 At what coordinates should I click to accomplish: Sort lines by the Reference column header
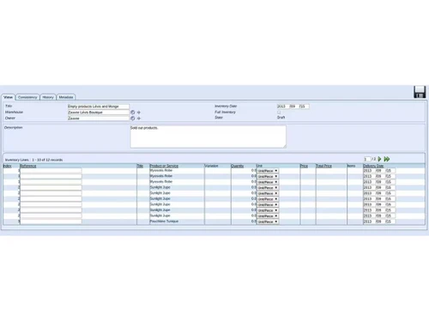[x=28, y=166]
